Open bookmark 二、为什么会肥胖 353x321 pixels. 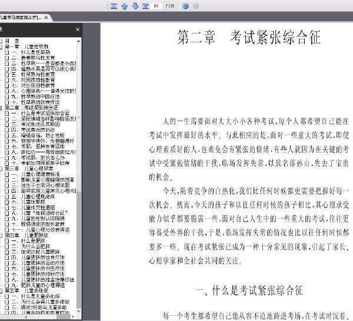click(31, 246)
